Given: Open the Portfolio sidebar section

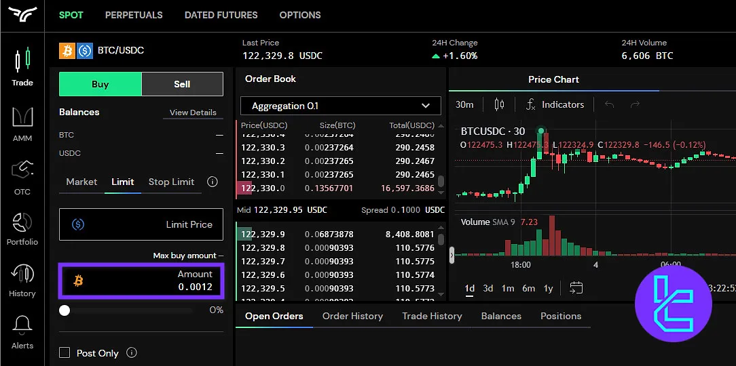Looking at the screenshot, I should coord(22,228).
